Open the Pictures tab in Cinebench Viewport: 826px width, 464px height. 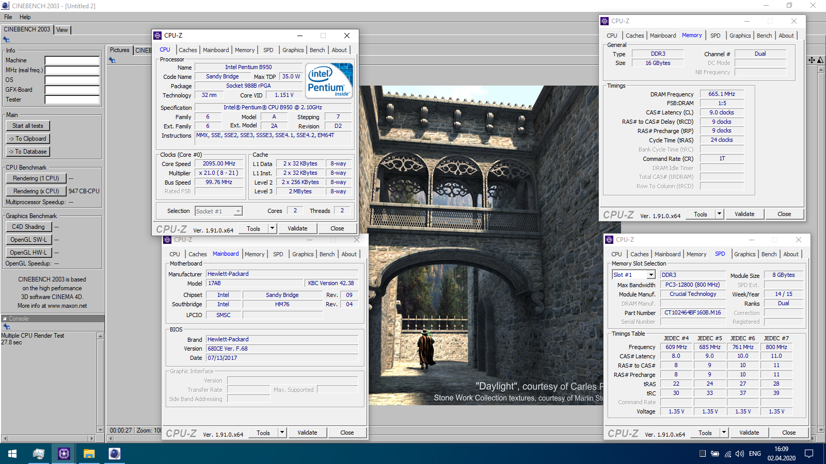pyautogui.click(x=120, y=50)
